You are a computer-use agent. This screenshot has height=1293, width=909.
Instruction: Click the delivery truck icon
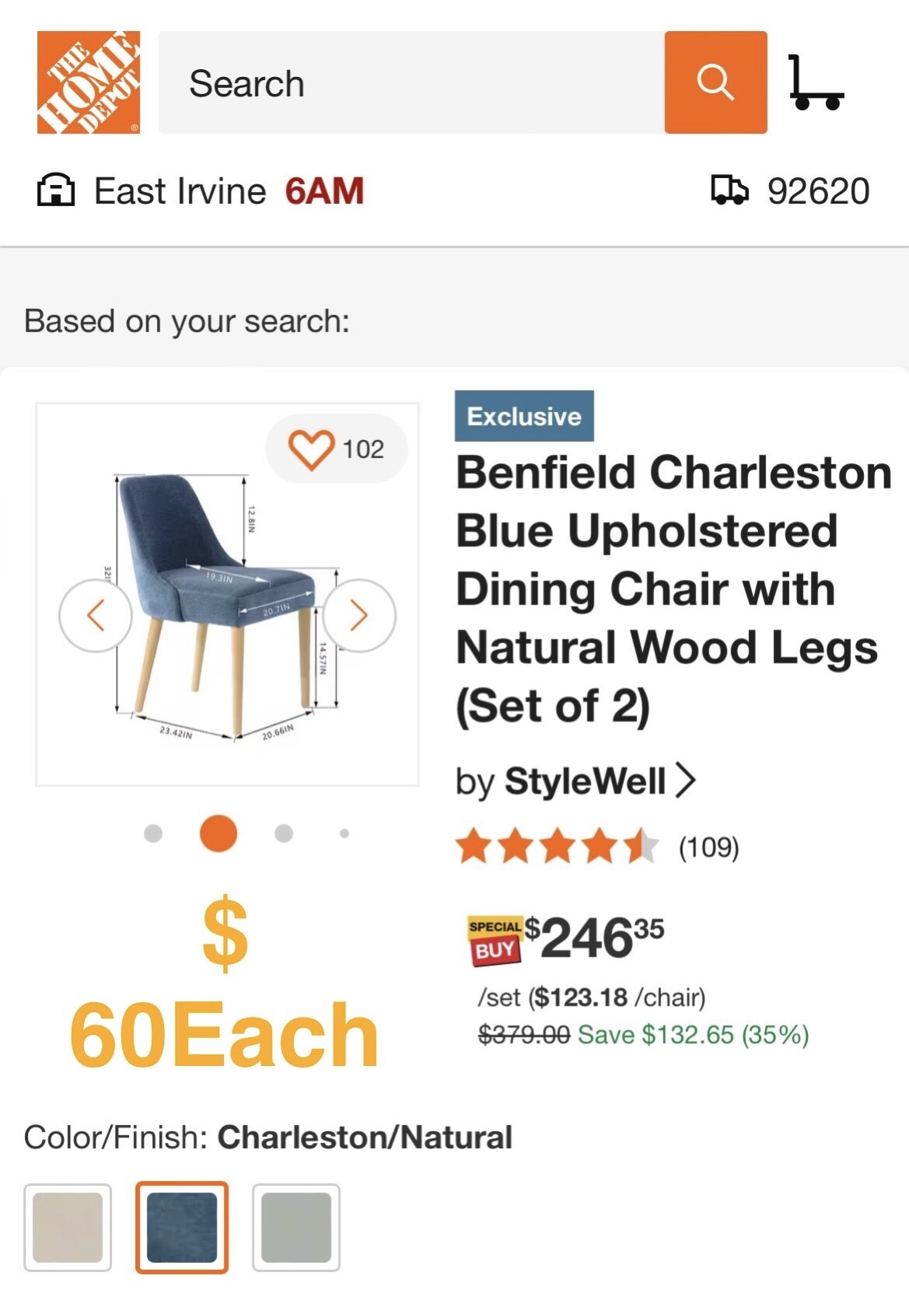[729, 190]
